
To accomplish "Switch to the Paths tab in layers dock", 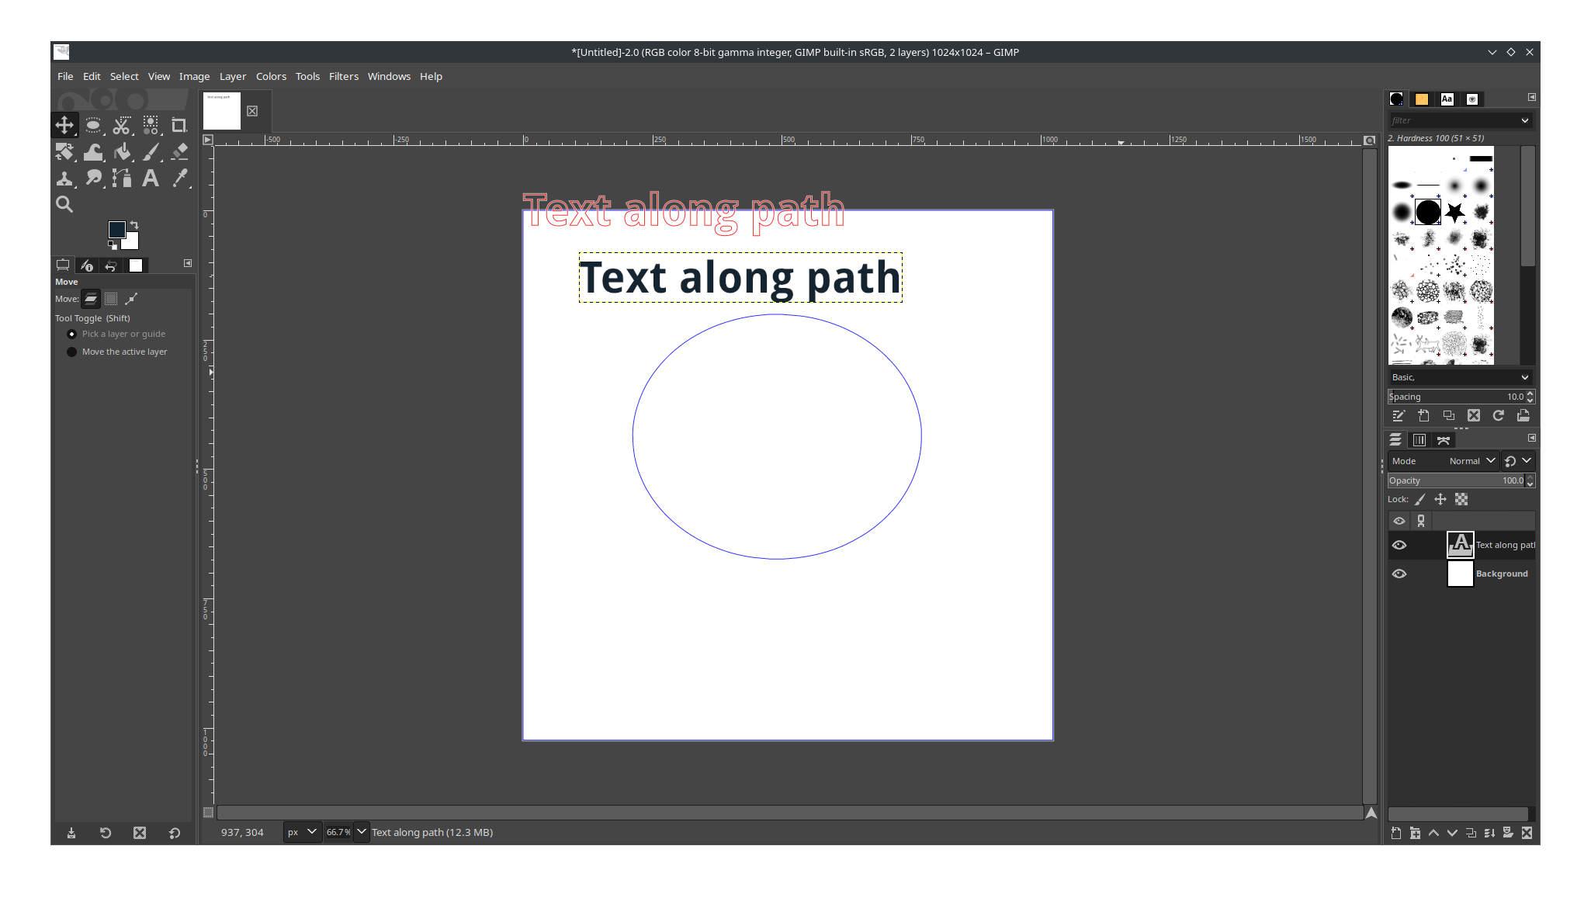I will [1444, 440].
